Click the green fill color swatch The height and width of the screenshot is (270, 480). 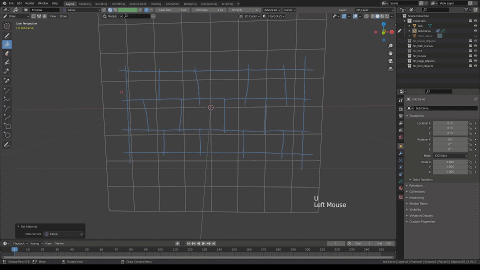127,9
